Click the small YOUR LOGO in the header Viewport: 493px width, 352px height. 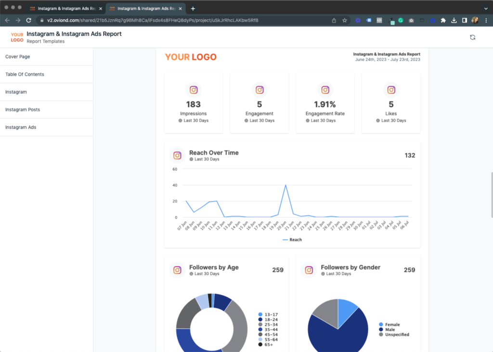point(17,38)
